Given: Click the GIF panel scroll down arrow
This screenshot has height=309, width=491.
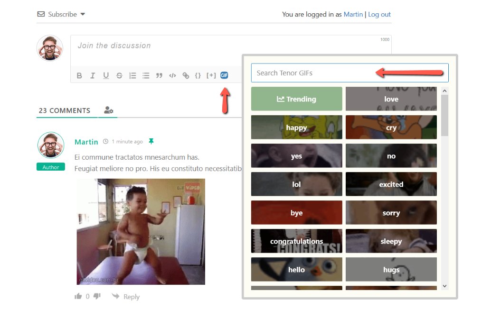Looking at the screenshot, I should coord(444,286).
